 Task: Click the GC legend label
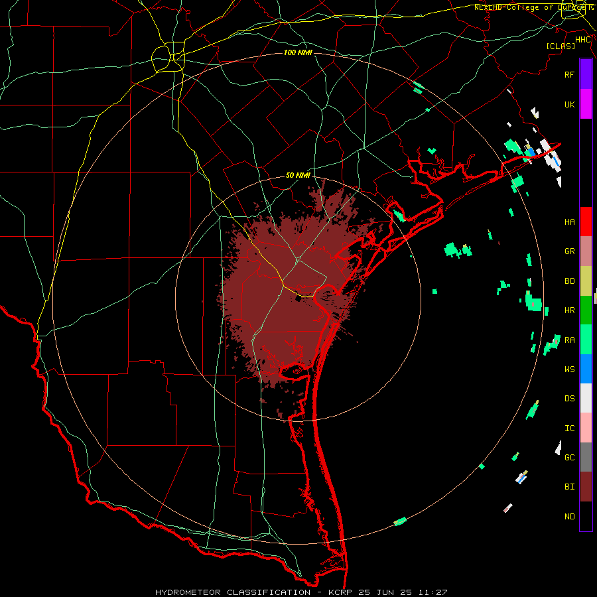point(569,458)
